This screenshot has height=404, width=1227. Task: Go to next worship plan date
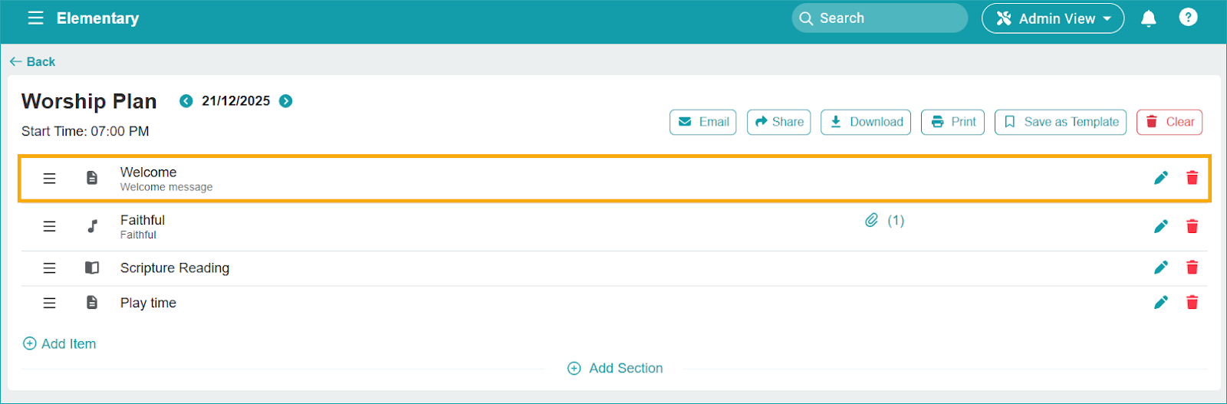coord(286,101)
